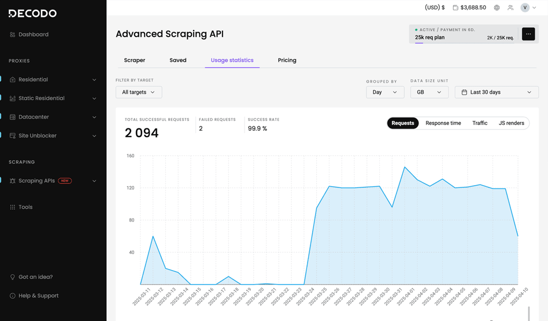Switch chart to Traffic view
548x321 pixels.
coord(479,123)
